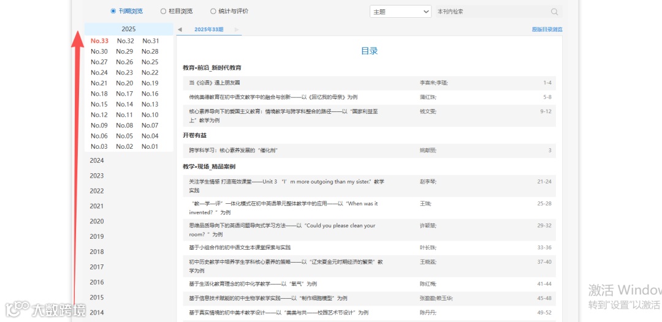Click author name 蒲红珠
Image resolution: width=662 pixels, height=322 pixels.
[428, 97]
